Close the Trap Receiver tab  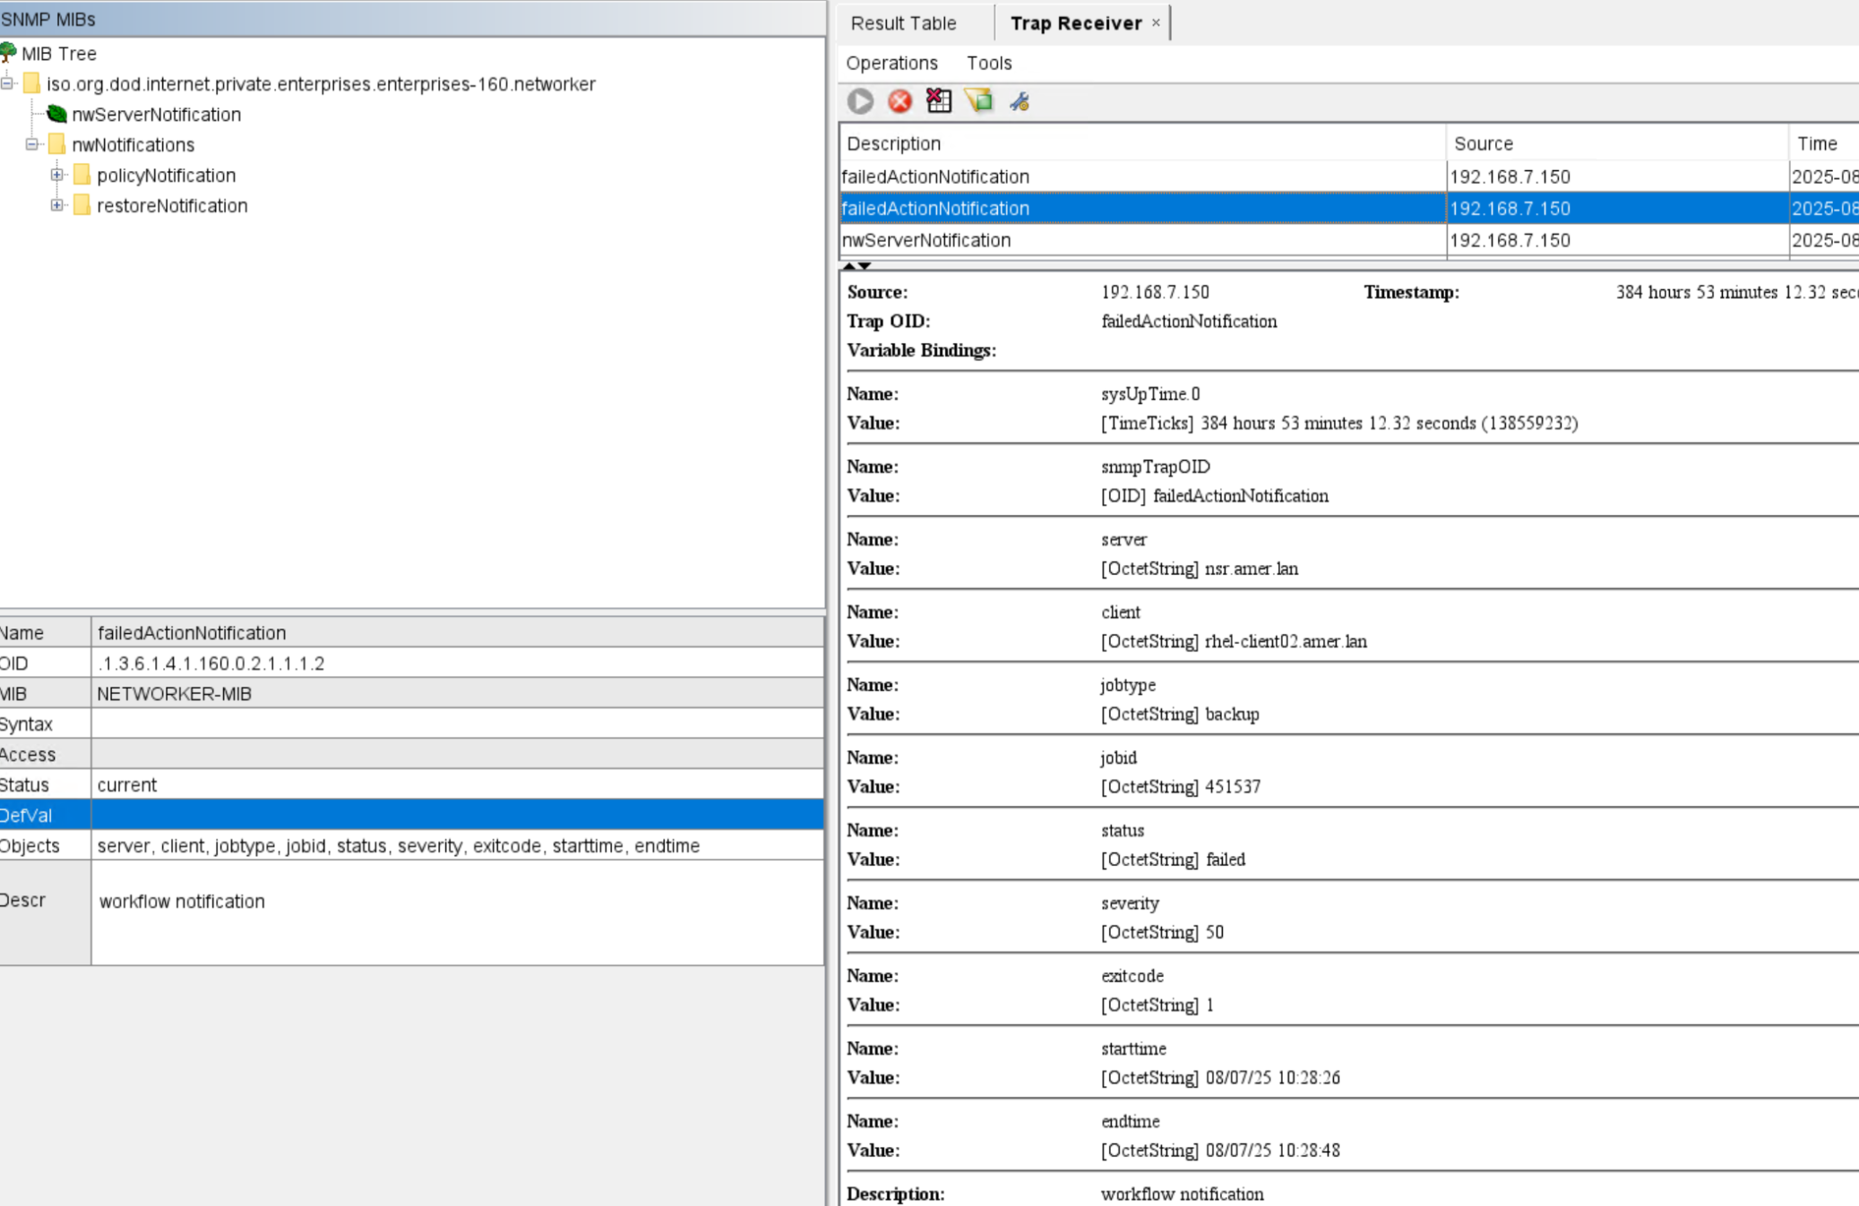tap(1156, 21)
